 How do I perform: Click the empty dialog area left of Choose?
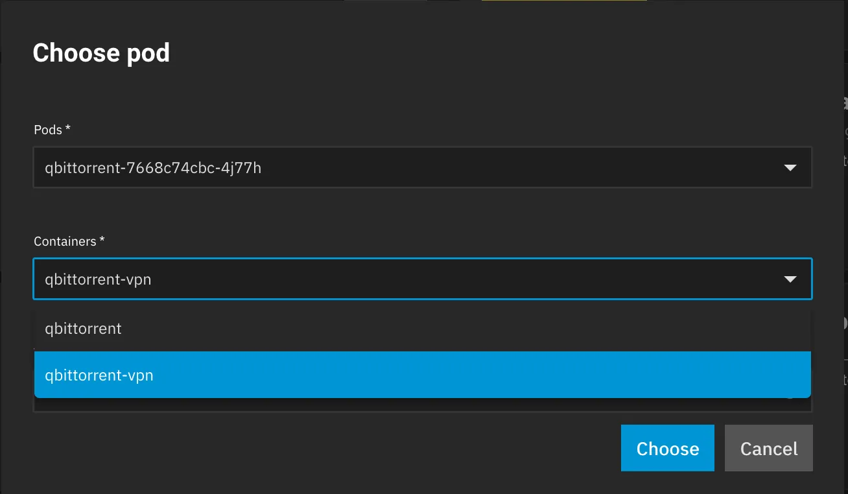[x=324, y=448]
